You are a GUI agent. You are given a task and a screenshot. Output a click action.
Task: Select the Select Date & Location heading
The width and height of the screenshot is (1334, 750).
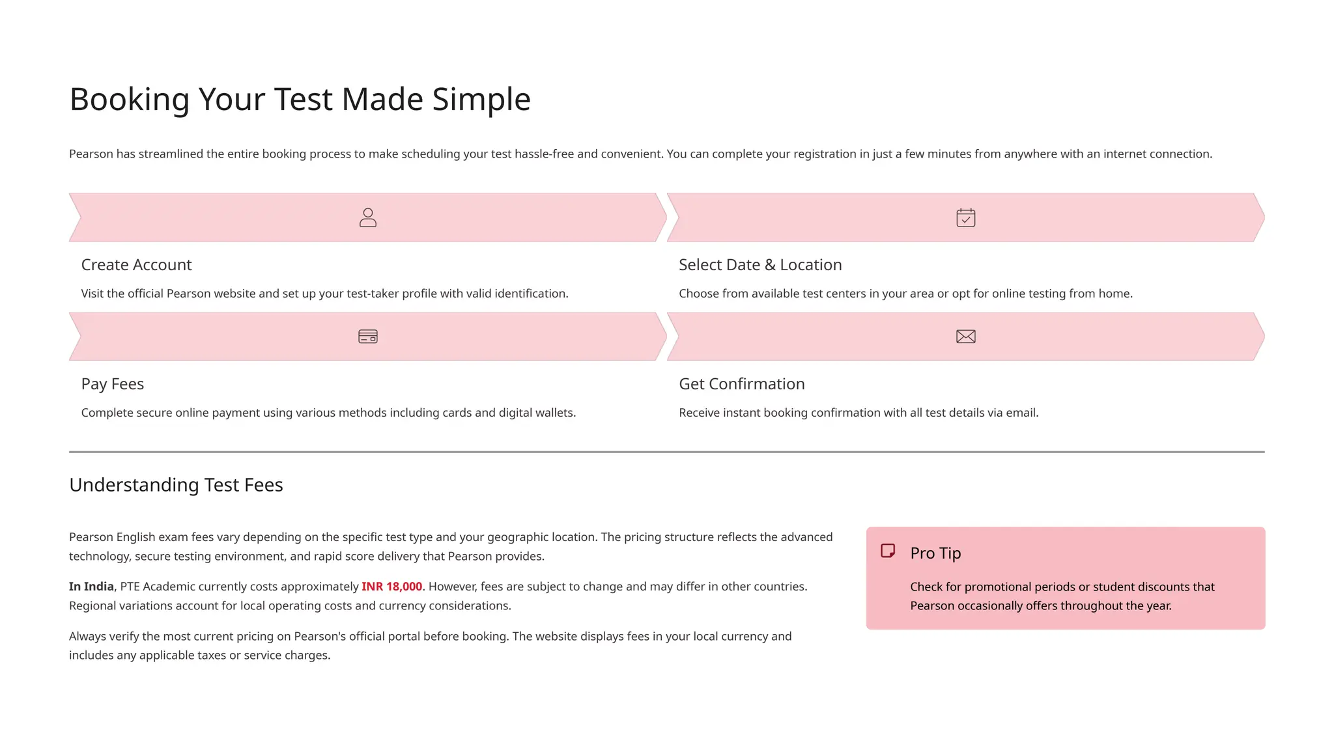click(x=760, y=265)
